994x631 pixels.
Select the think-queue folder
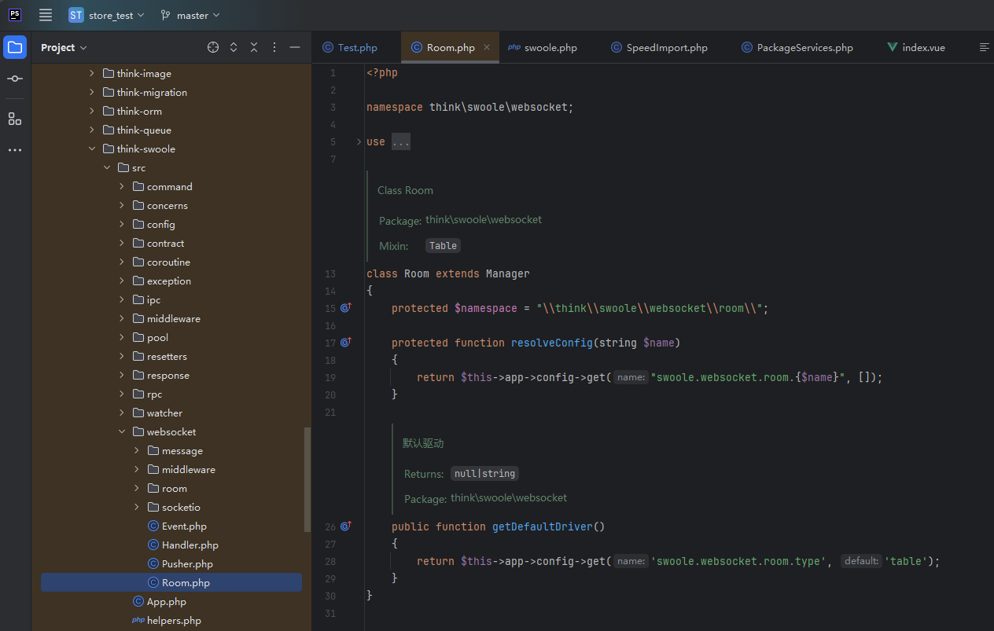coord(144,130)
